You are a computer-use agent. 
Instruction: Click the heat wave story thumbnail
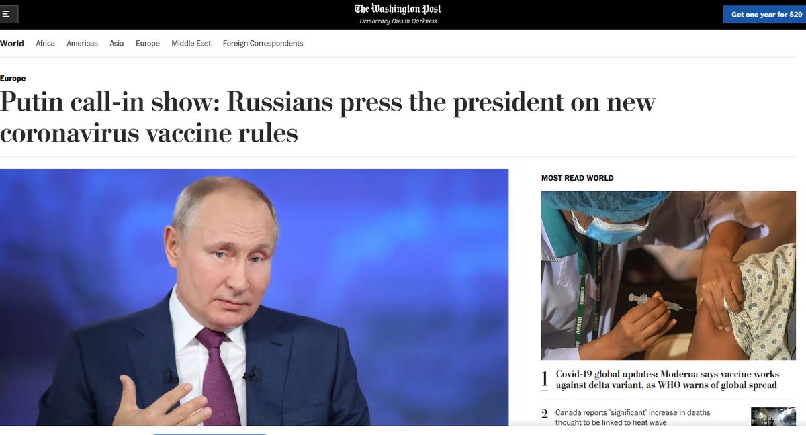point(773,417)
